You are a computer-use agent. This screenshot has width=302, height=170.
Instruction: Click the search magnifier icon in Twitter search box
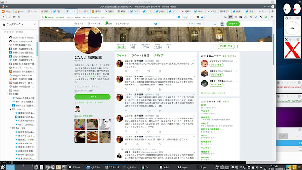click(x=215, y=24)
